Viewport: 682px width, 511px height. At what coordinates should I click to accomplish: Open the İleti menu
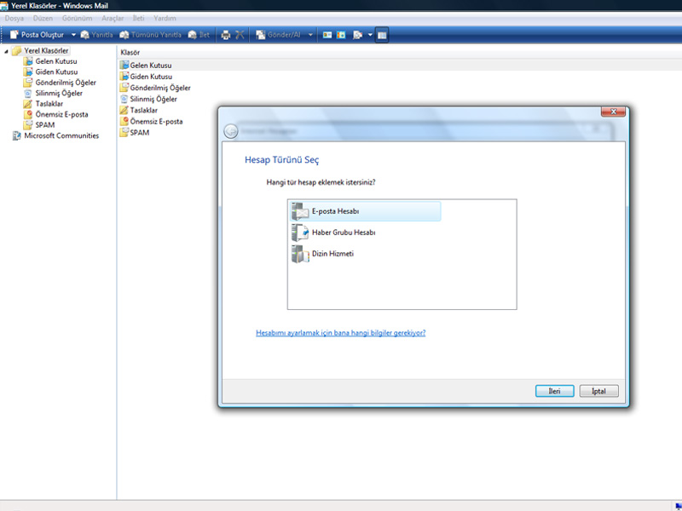coord(138,18)
